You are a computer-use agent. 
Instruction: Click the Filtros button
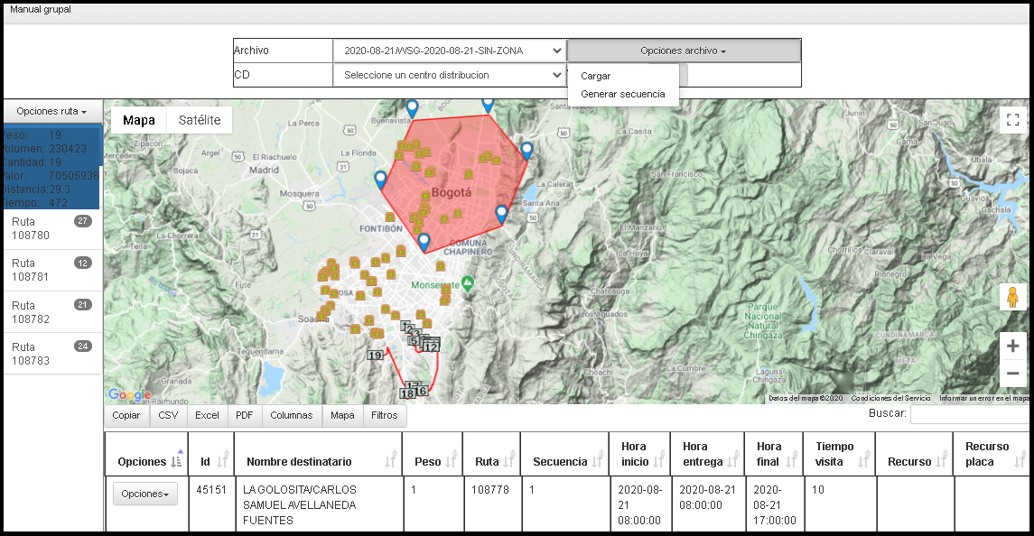pos(384,415)
